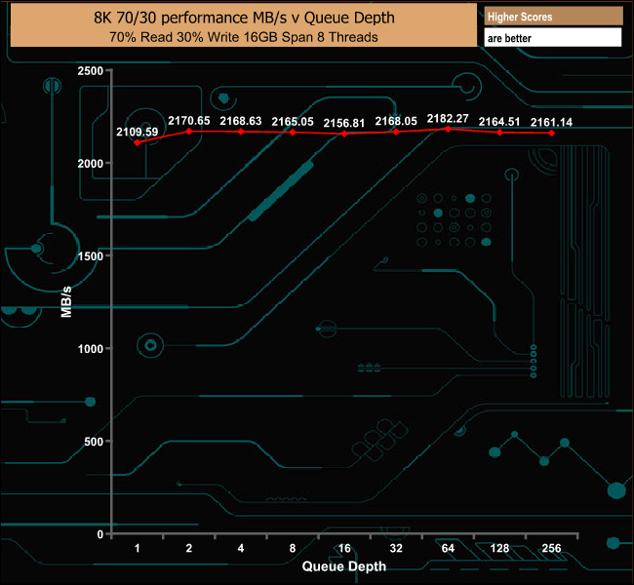
Task: Select the 2182.27 value label
Action: 448,118
